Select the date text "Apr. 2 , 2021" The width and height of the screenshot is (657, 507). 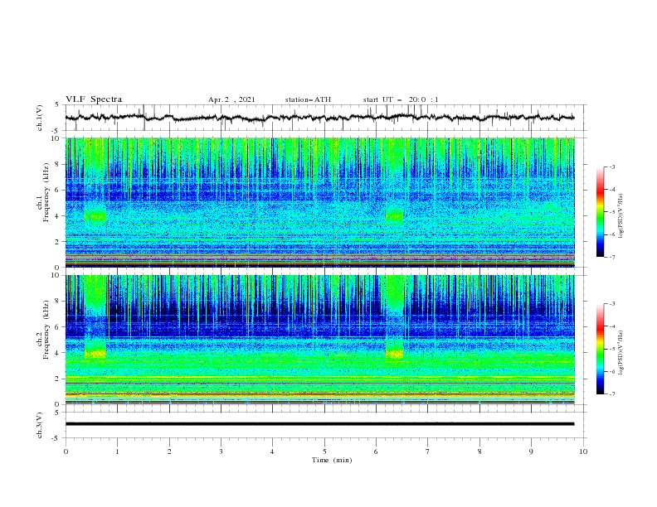coord(231,99)
